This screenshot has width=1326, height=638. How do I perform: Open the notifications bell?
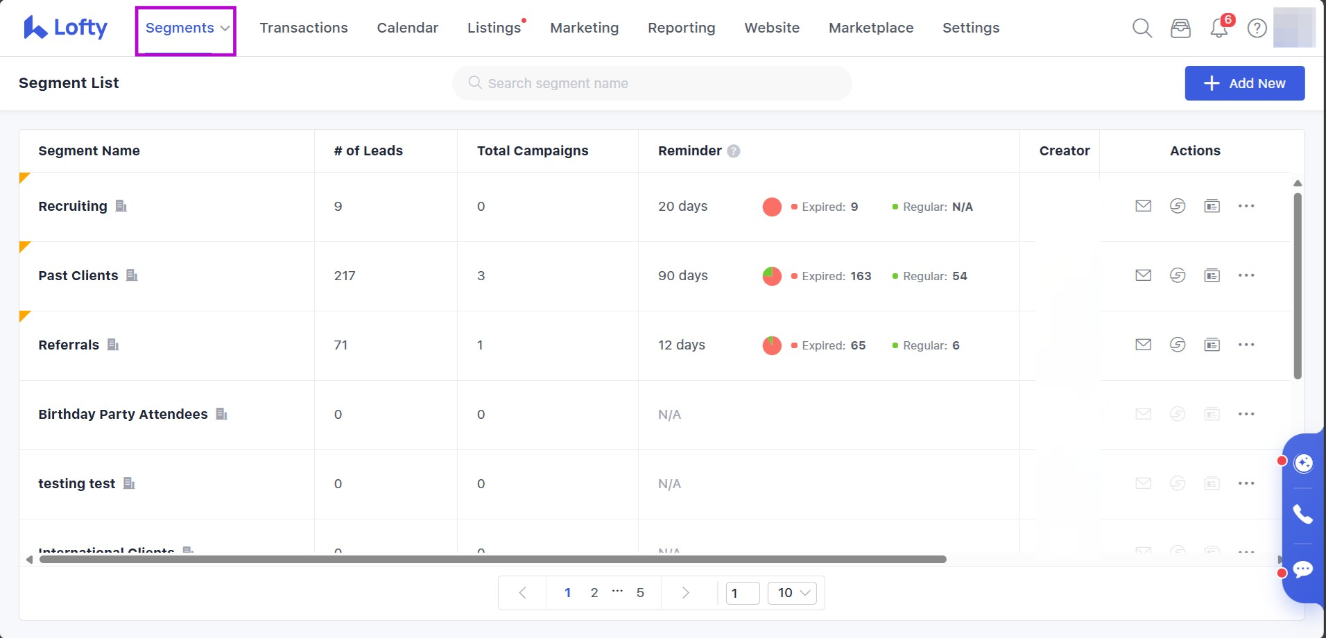[1219, 28]
